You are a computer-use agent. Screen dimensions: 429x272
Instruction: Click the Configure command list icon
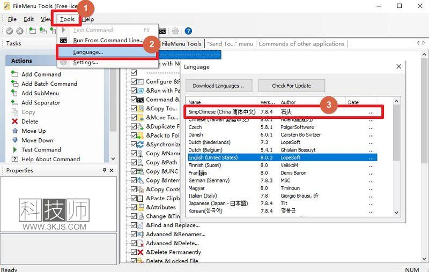tap(140, 81)
